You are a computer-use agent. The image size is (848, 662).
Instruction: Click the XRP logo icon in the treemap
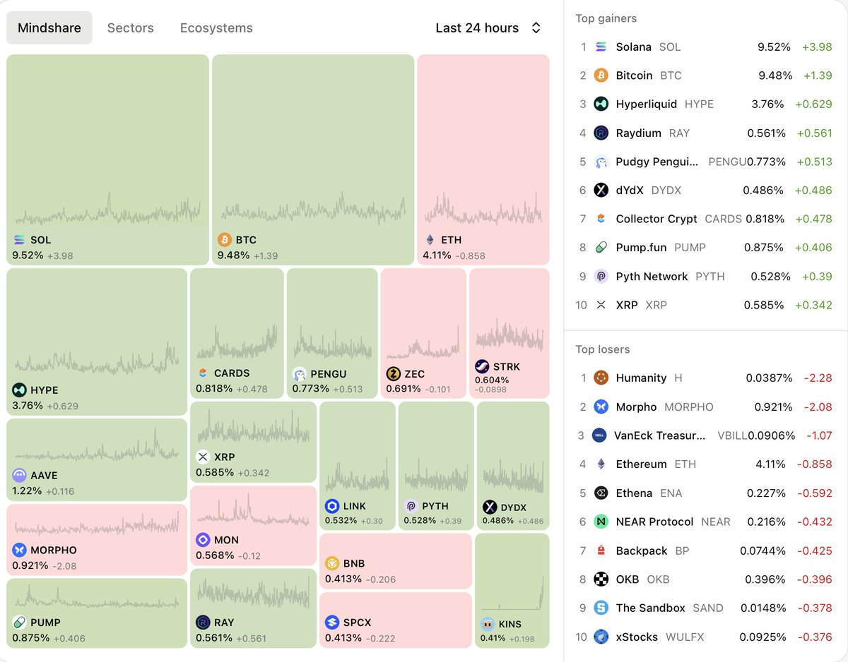coord(203,457)
